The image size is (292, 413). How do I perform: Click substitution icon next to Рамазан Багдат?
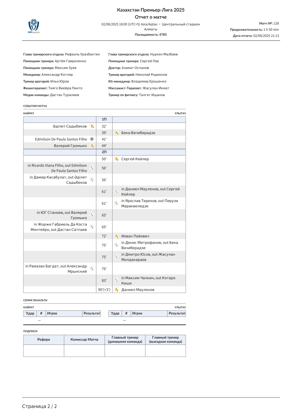(92, 269)
